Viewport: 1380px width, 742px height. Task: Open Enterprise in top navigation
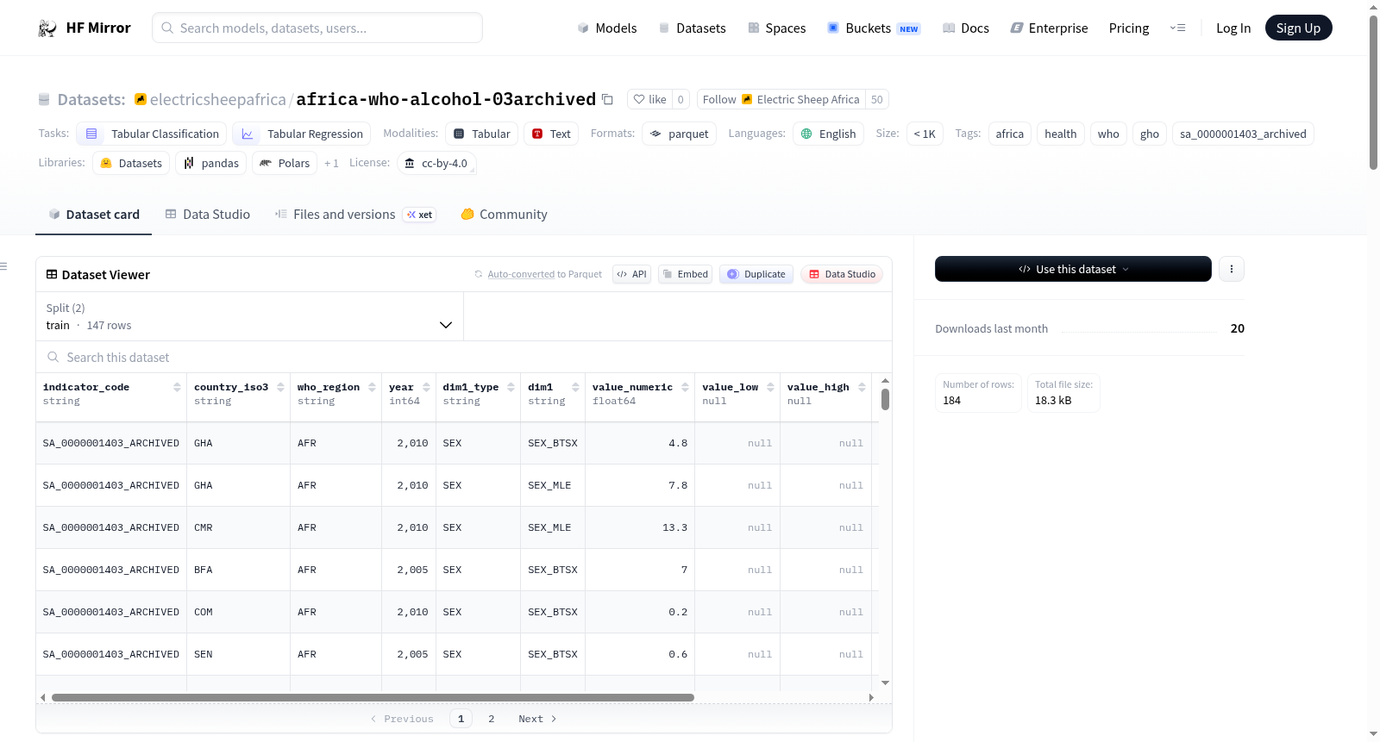point(1049,28)
